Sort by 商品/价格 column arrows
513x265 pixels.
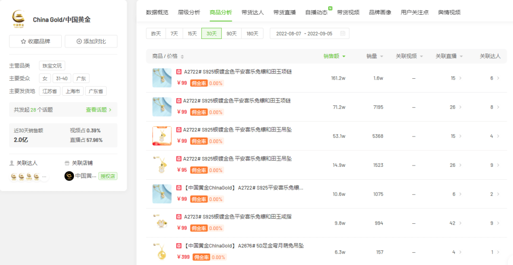[182, 56]
